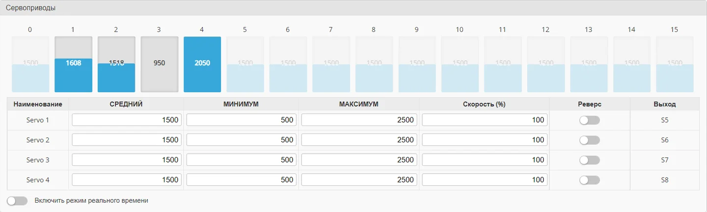Toggle reverse switch for Servo 3

(590, 160)
